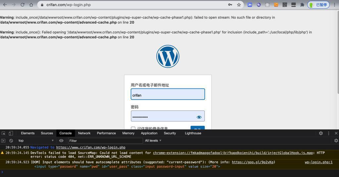
Task: Open the top context dropdown
Action: click(x=36, y=141)
